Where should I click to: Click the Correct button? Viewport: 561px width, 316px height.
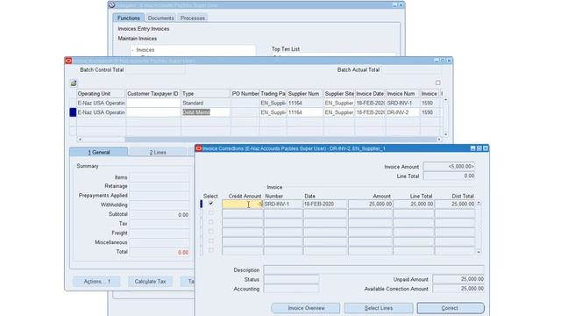pos(451,308)
